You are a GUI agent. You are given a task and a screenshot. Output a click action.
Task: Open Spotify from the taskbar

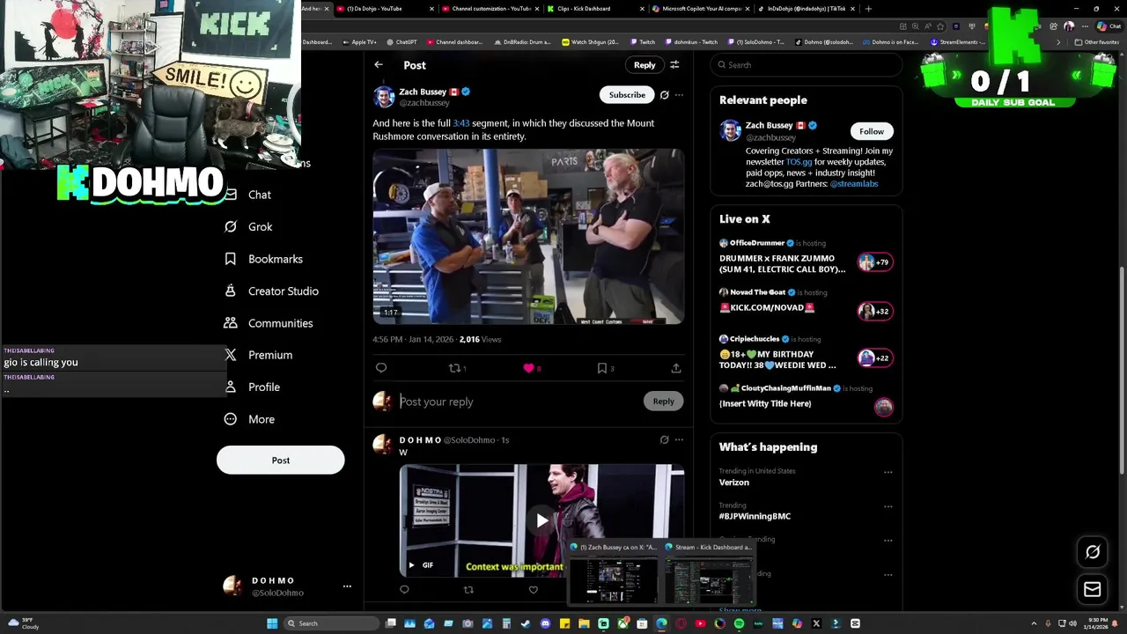[739, 623]
